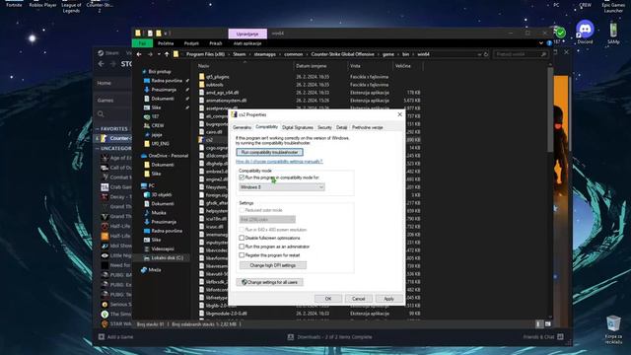
Task: Select the 187 folder in sidebar
Action: [x=155, y=116]
